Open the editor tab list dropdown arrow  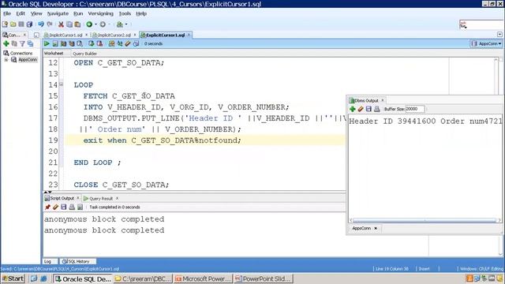499,35
